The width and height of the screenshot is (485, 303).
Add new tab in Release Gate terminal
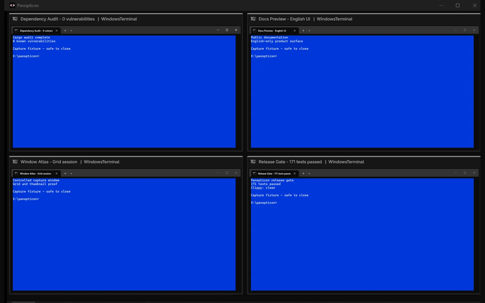303,174
